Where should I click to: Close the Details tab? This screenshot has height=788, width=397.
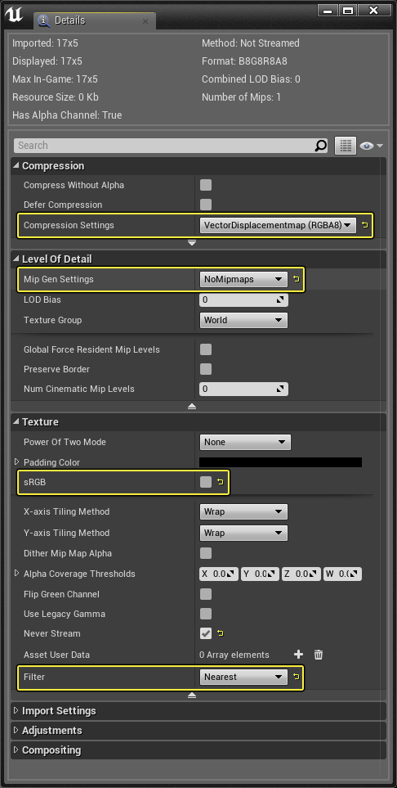(x=145, y=21)
